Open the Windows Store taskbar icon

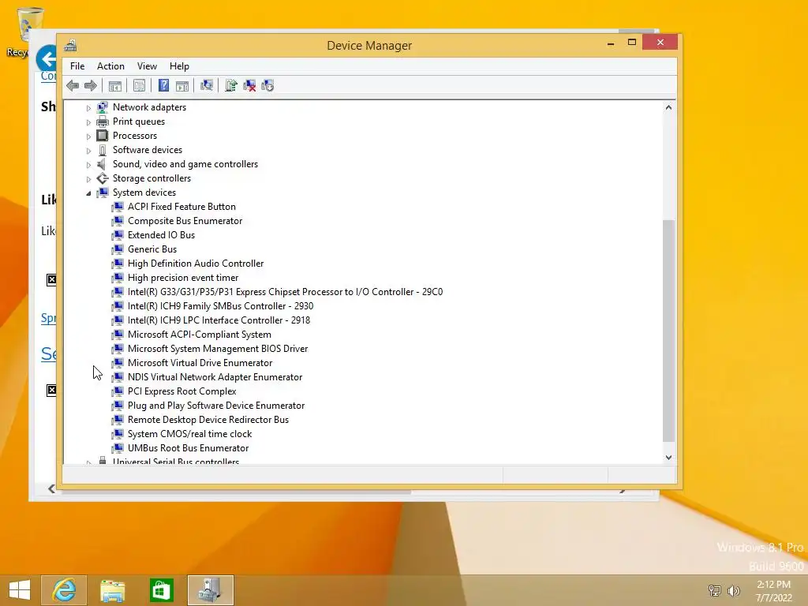pyautogui.click(x=161, y=590)
